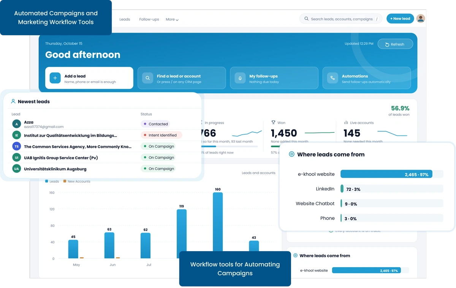Click the refresh arrow icon in Refresh button
This screenshot has width=456, height=288.
pos(387,44)
